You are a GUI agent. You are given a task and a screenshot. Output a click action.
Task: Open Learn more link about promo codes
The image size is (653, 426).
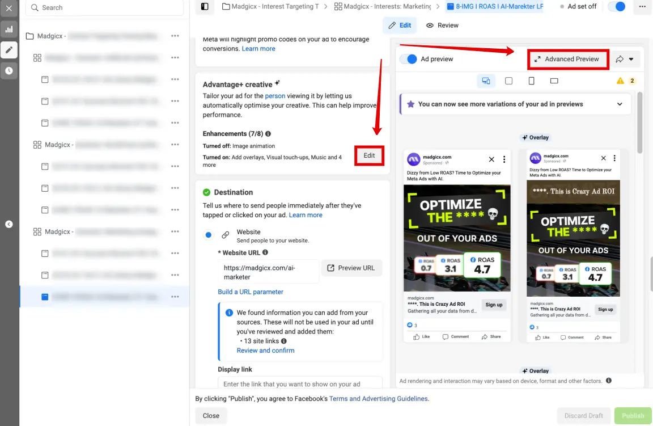258,49
